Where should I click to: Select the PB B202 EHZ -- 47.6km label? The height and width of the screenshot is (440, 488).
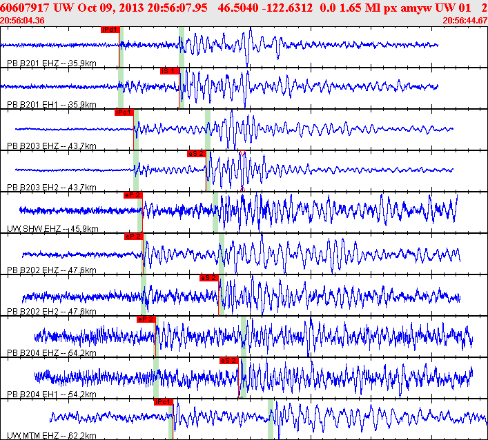pyautogui.click(x=52, y=270)
